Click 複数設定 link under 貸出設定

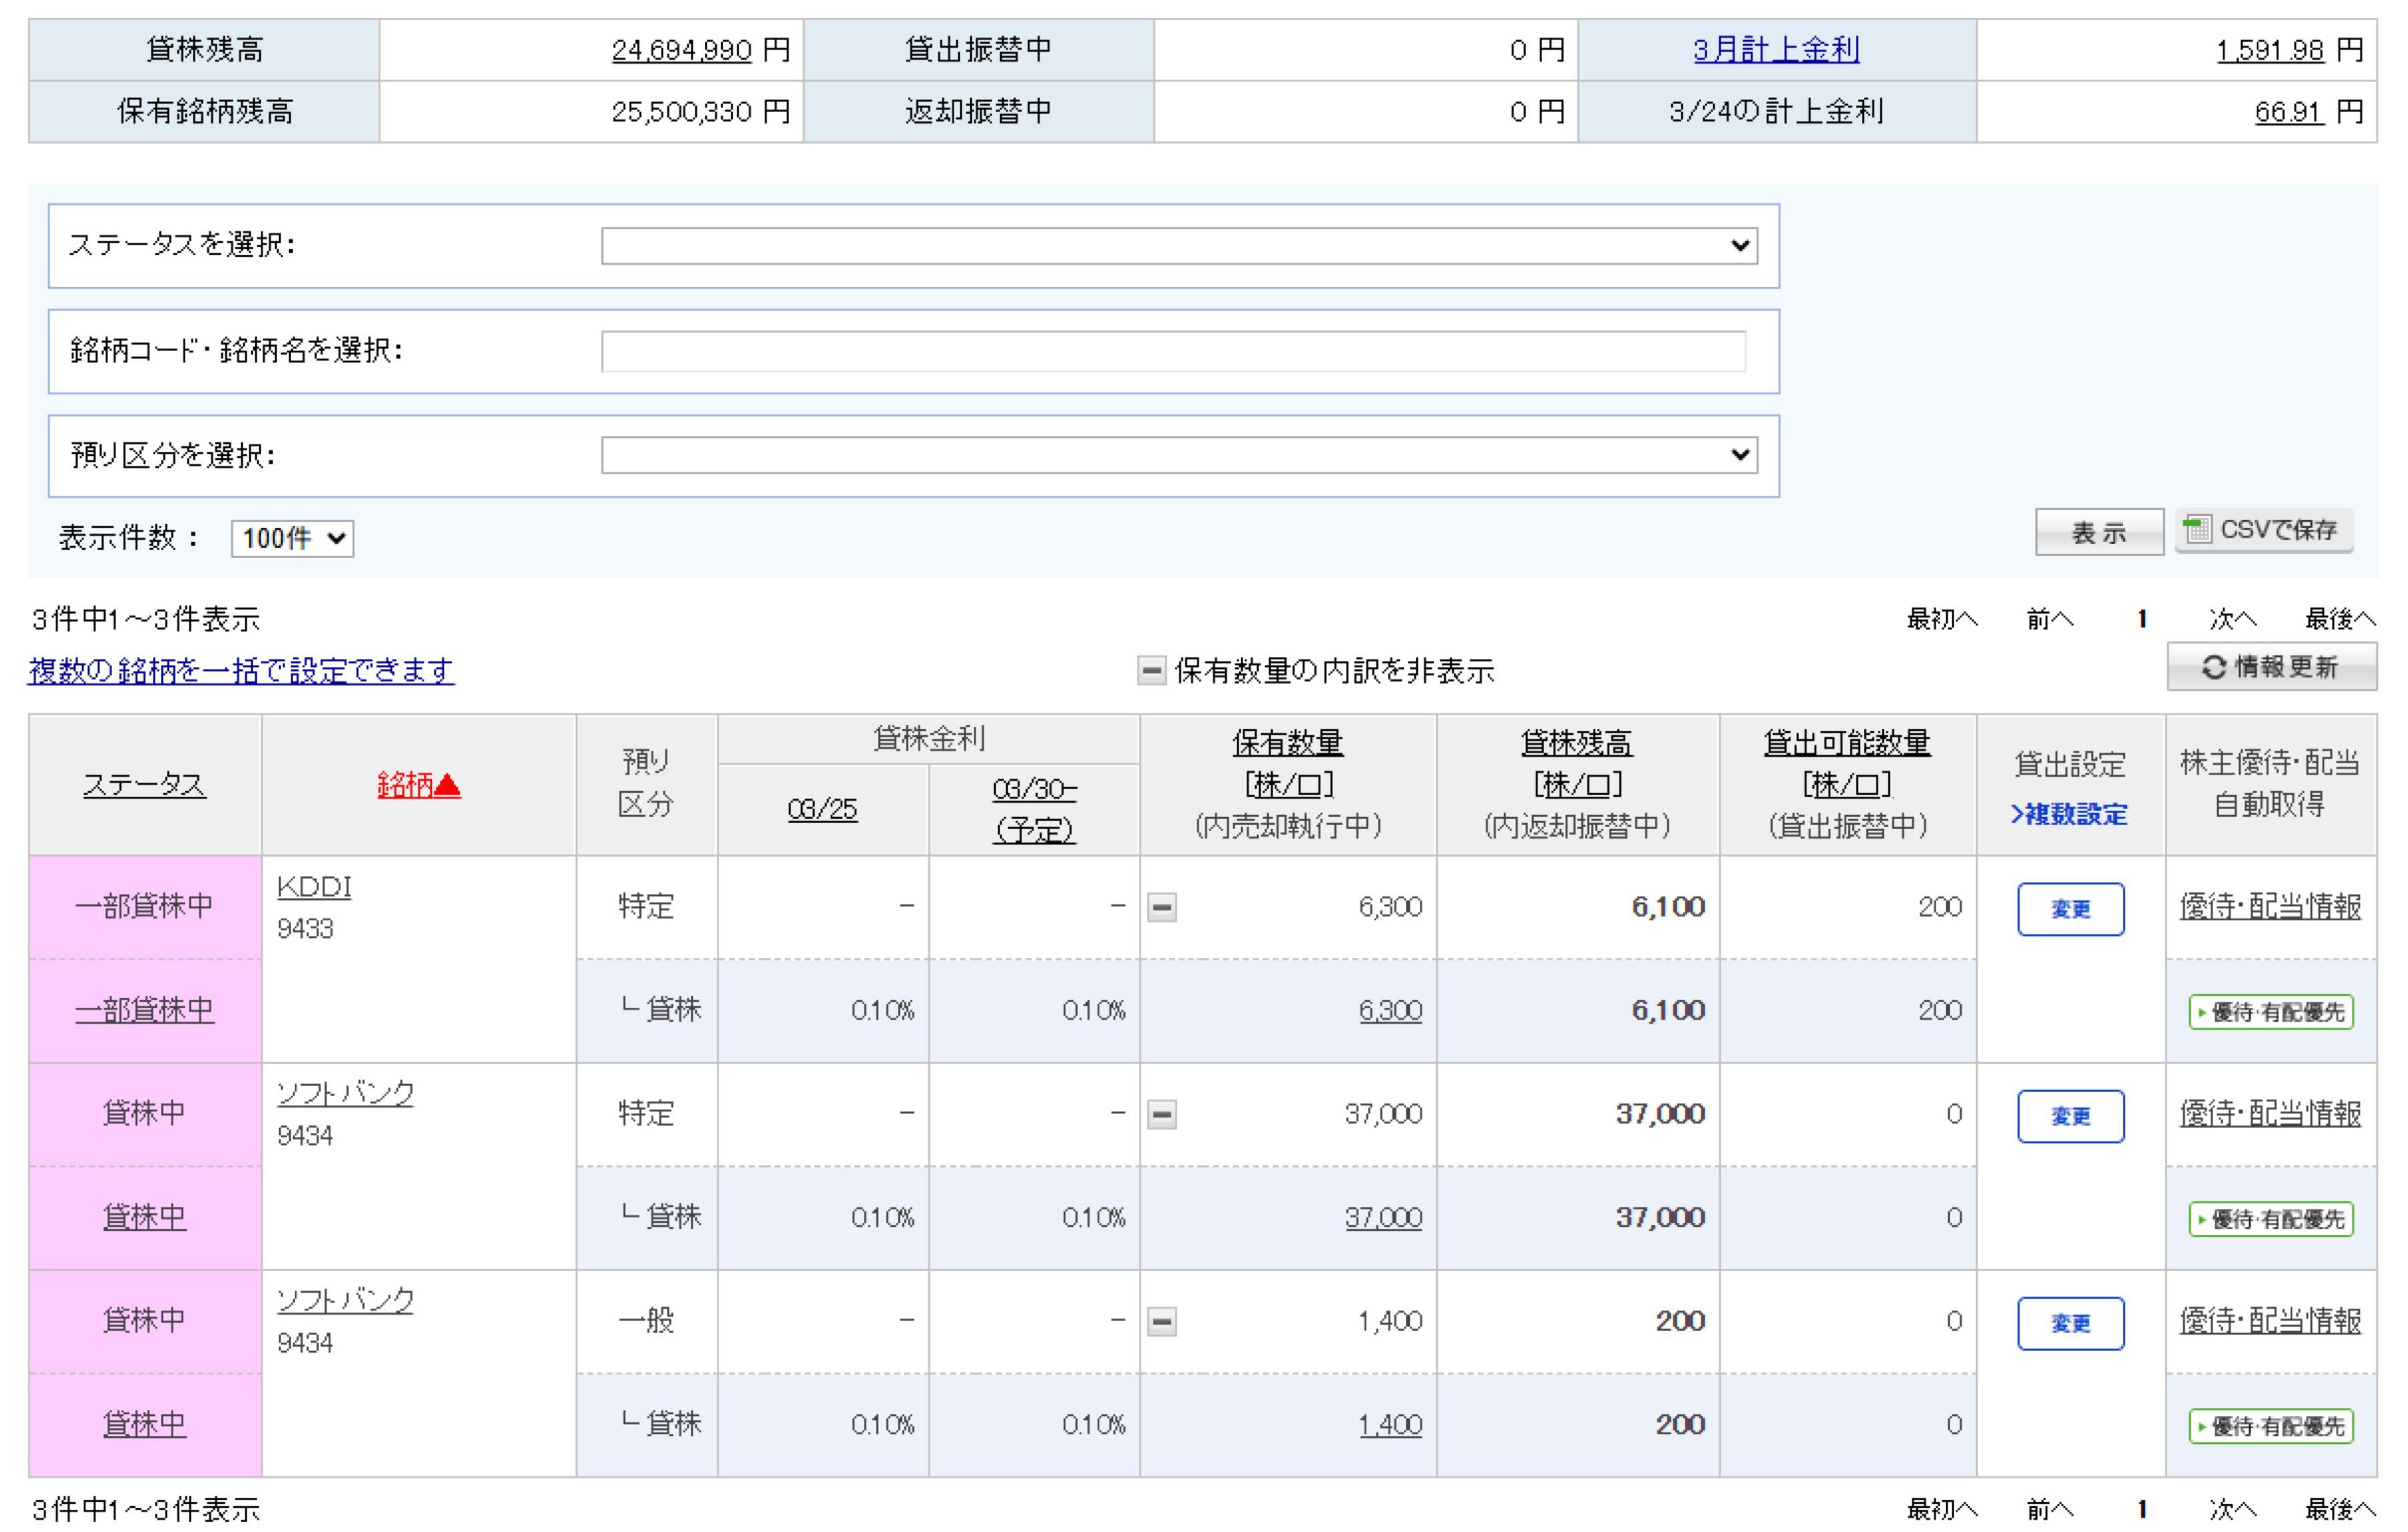coord(2069,815)
